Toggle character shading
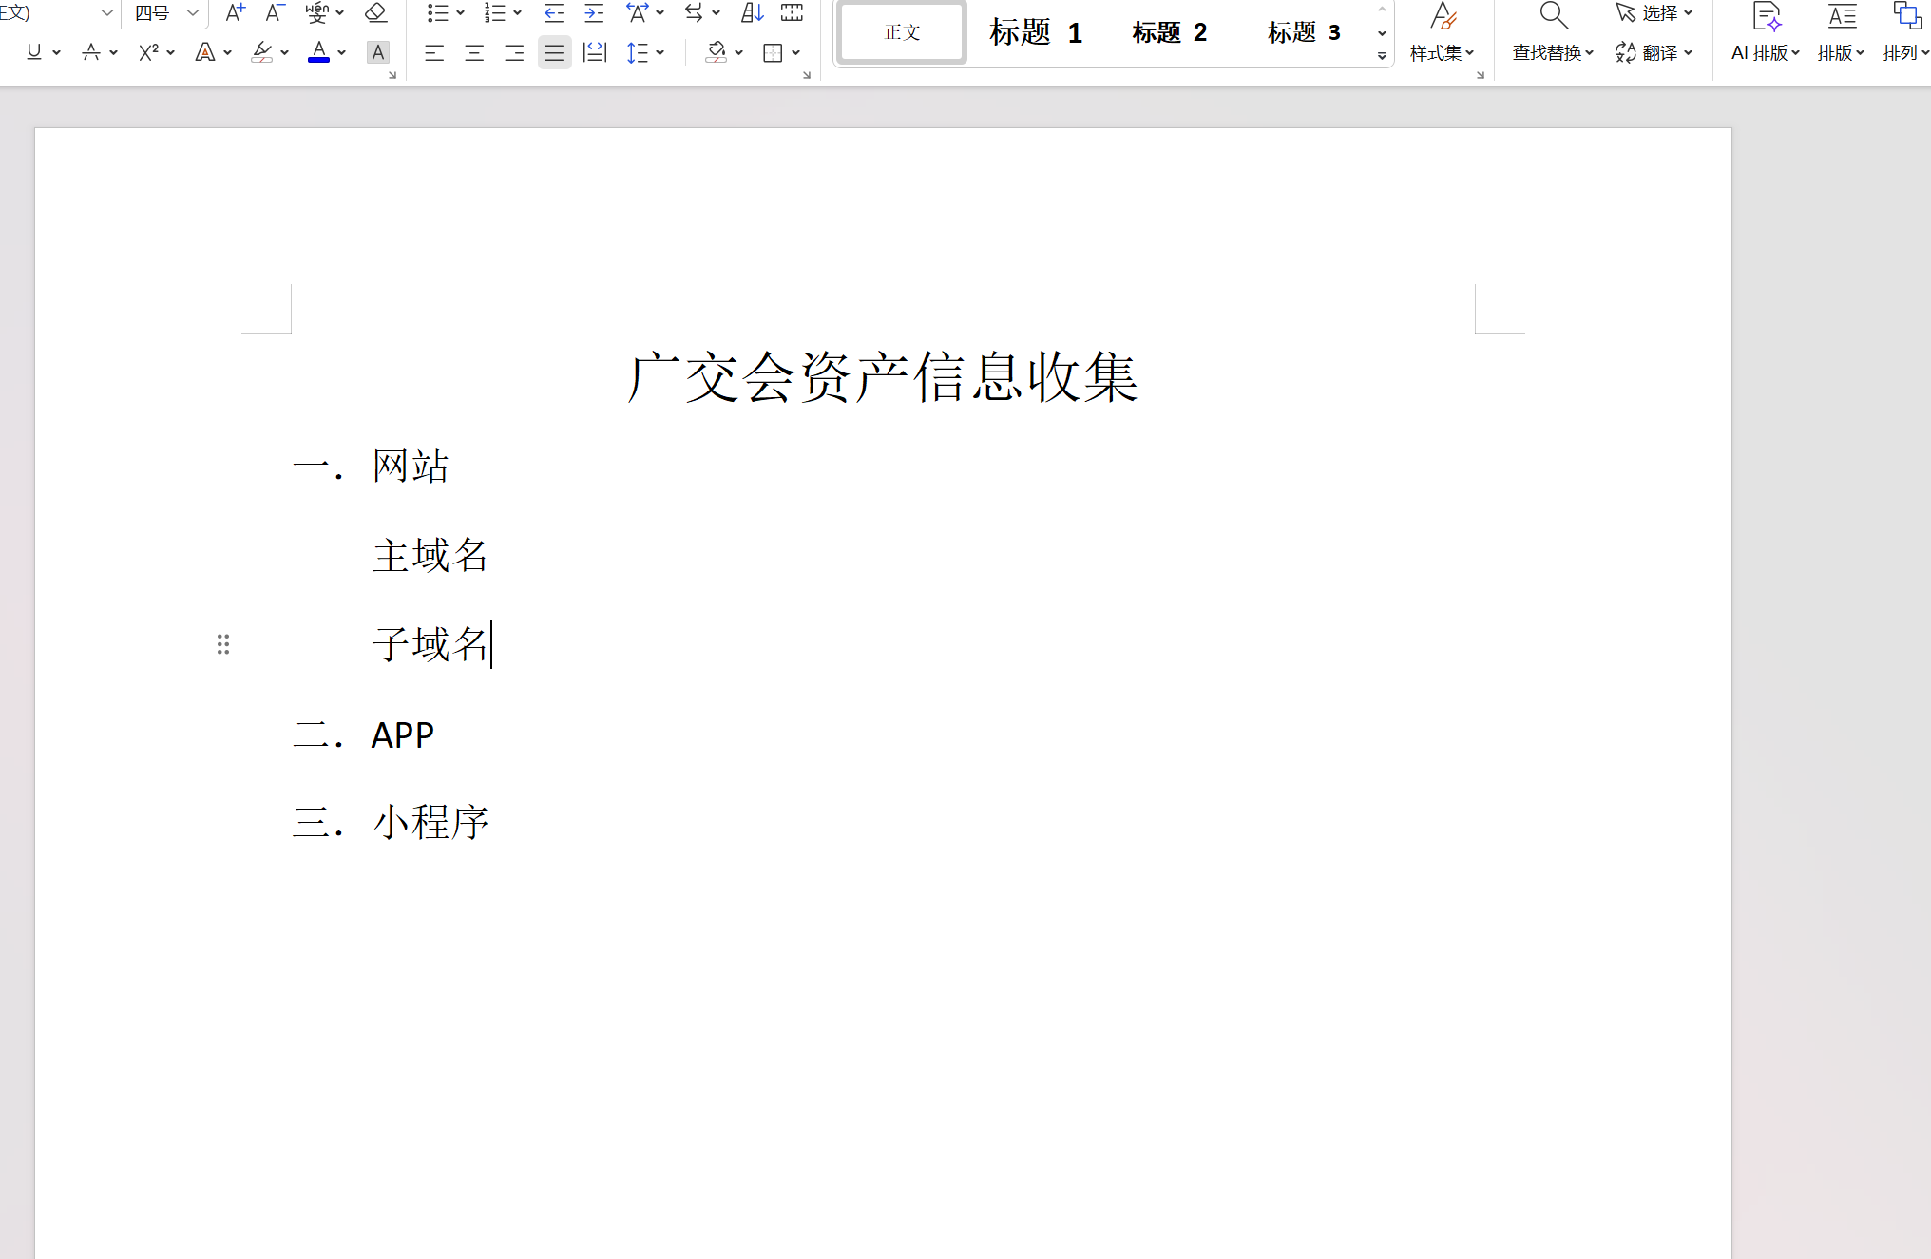The width and height of the screenshot is (1931, 1259). (378, 52)
